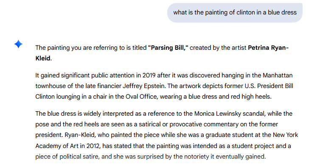Click the word Manhattan in the second paragraph
This screenshot has width=334, height=168.
point(278,75)
